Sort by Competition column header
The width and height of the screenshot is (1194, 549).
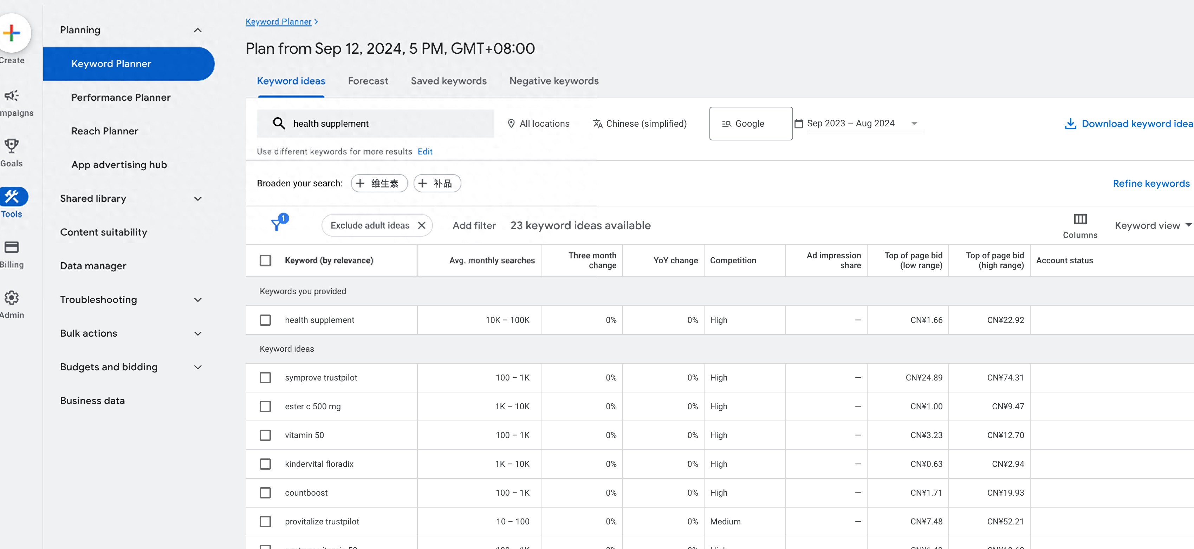point(733,260)
